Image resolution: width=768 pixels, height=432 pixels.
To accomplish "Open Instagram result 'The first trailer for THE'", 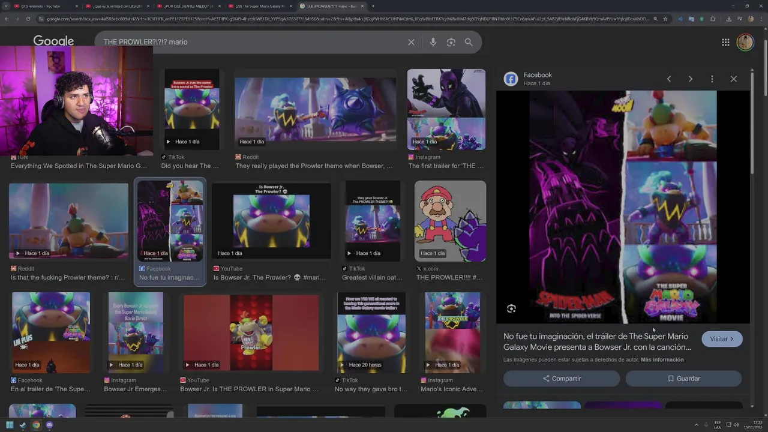I will point(446,119).
